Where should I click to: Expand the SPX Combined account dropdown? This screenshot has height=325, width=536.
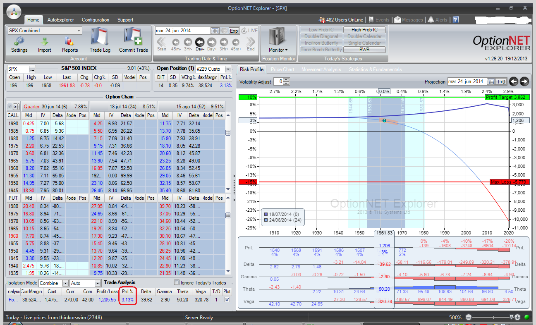(x=79, y=31)
